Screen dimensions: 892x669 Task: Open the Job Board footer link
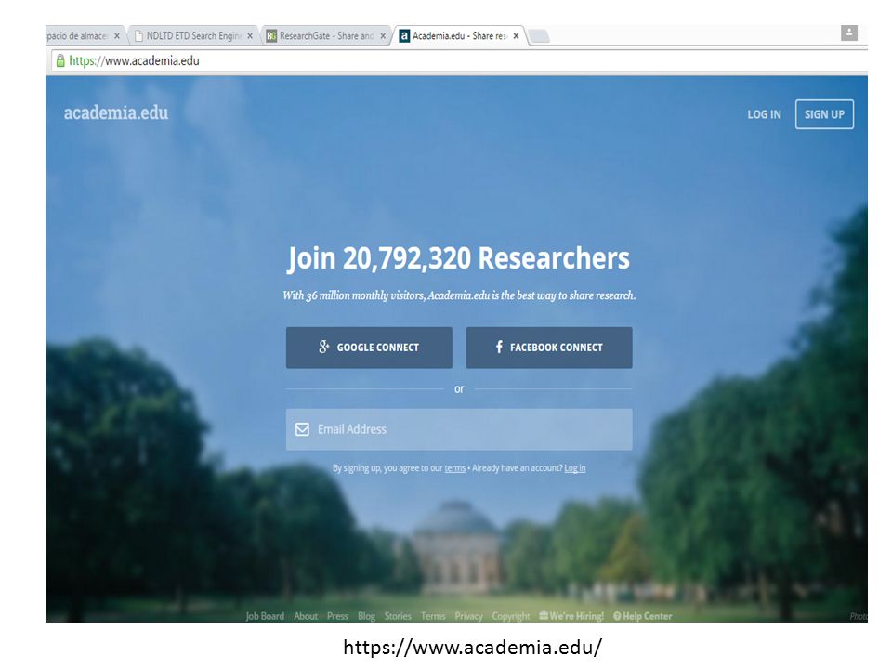coord(265,616)
